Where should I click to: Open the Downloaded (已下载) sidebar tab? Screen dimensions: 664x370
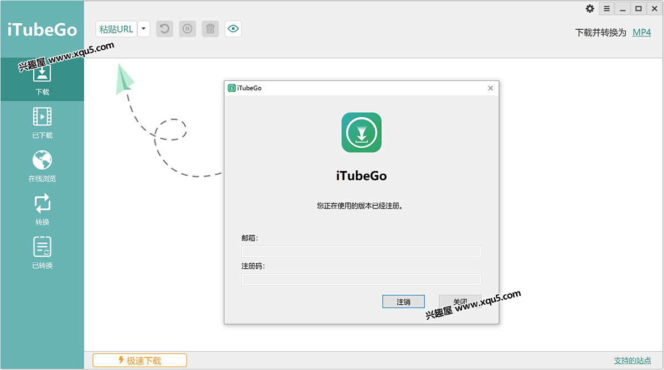tap(42, 123)
